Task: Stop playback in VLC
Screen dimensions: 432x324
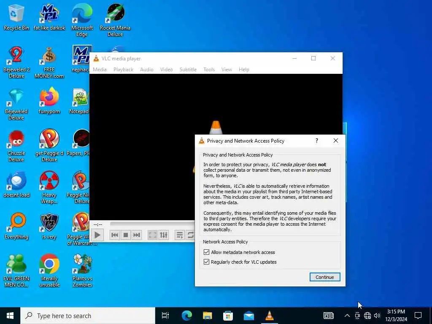Action: [x=126, y=235]
